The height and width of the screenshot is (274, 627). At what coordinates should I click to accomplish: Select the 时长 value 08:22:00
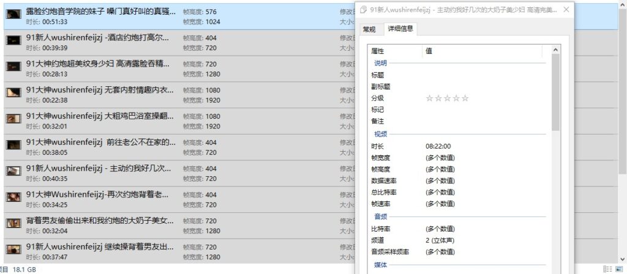(438, 147)
